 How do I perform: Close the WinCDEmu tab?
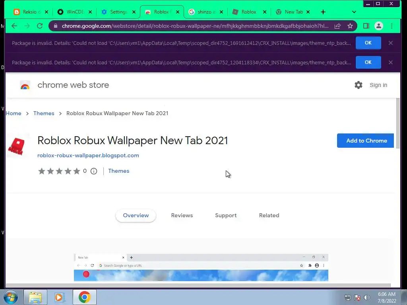tap(90, 12)
